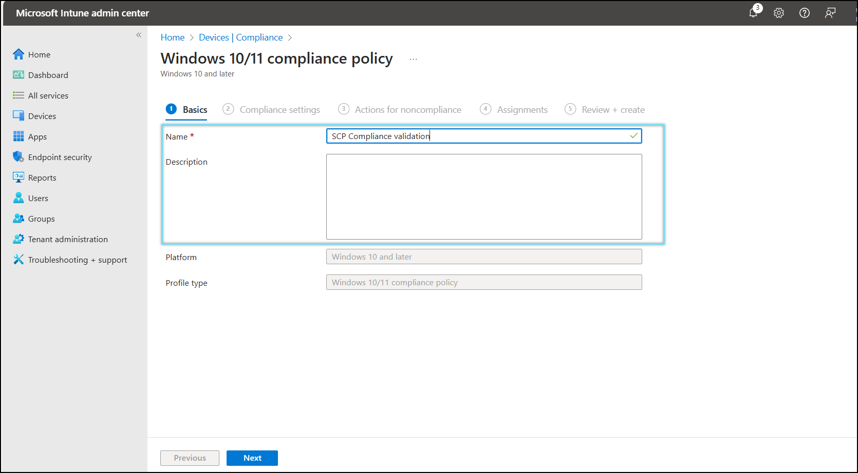Click the "Windows 10 and later" subtitle
The width and height of the screenshot is (858, 473).
tap(197, 74)
